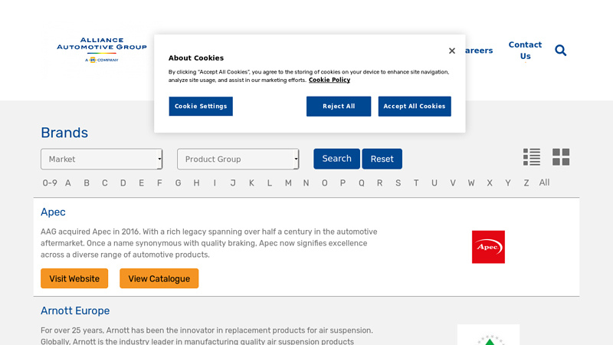The height and width of the screenshot is (345, 613).
Task: Click the search magnifier icon in header
Action: (x=560, y=51)
